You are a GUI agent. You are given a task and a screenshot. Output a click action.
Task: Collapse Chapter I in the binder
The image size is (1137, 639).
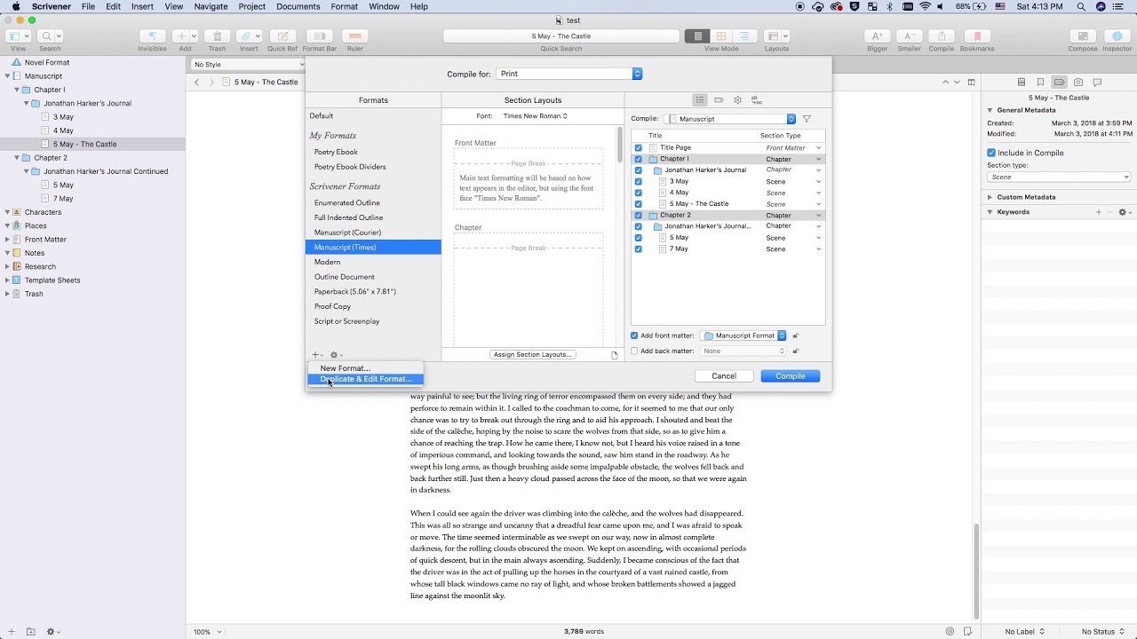click(x=17, y=90)
